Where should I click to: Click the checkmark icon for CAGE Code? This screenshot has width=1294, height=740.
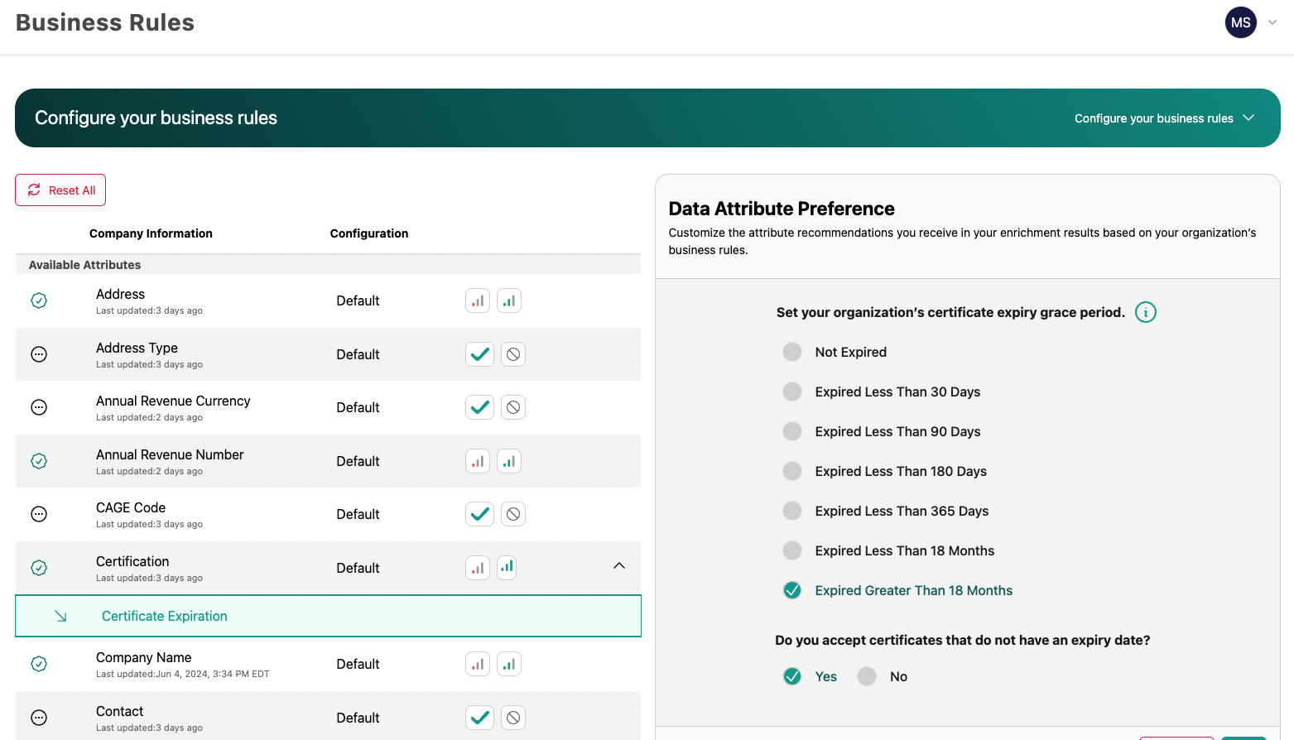click(479, 514)
